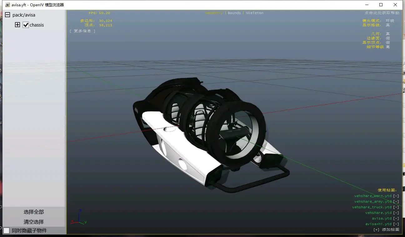Collapse the pack:/avisa tree node

tap(7, 15)
